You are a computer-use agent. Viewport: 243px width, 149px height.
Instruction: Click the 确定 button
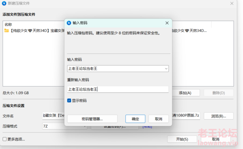pos(135,119)
